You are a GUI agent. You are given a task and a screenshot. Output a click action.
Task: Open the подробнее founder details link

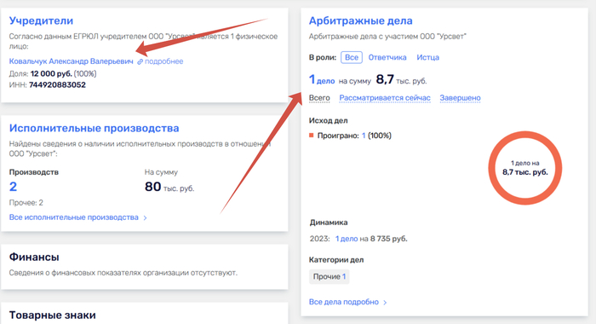click(x=163, y=61)
